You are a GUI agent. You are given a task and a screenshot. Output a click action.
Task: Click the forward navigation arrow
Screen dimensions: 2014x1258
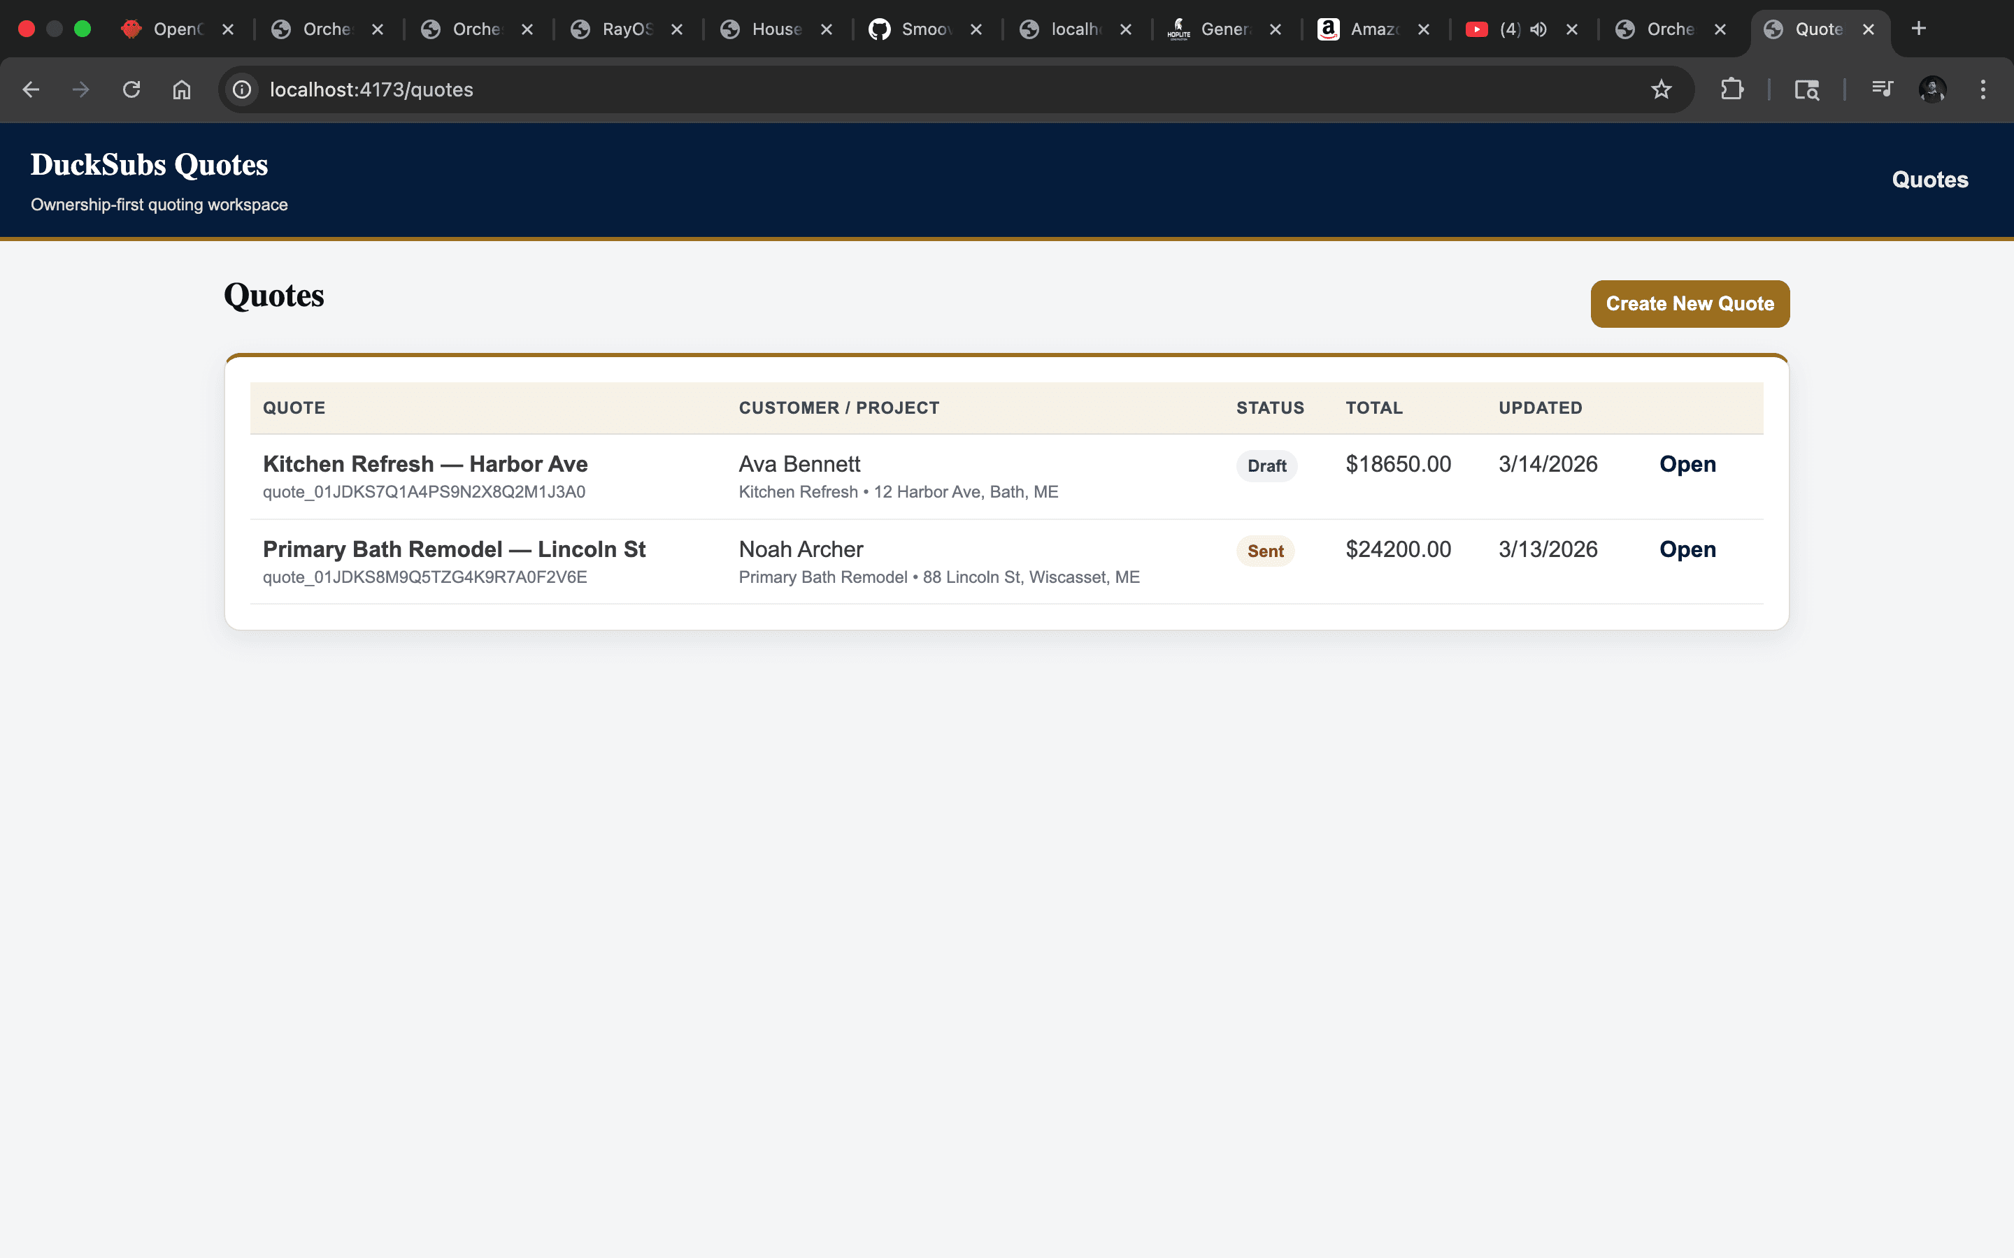[80, 89]
